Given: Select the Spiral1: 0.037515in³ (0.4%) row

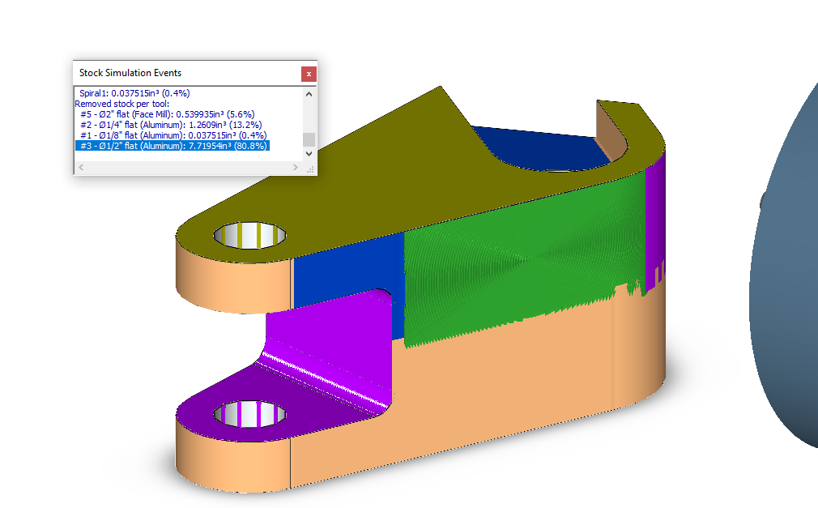Looking at the screenshot, I should coord(134,93).
